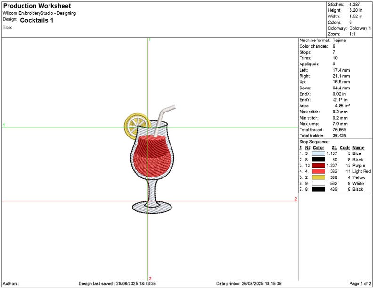Viewport: 374px width, 289px height.
Task: Click the 'White' thread name
Action: [x=358, y=183]
